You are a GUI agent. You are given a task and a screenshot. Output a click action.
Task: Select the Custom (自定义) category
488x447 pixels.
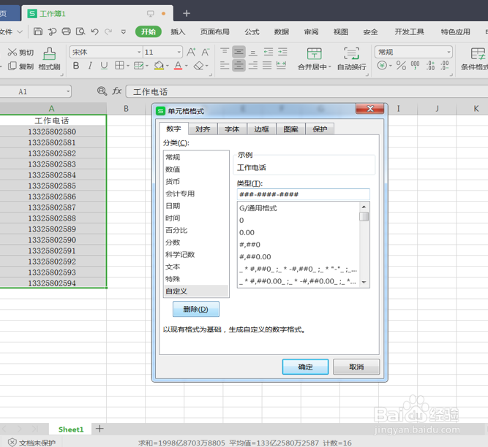[x=196, y=291]
